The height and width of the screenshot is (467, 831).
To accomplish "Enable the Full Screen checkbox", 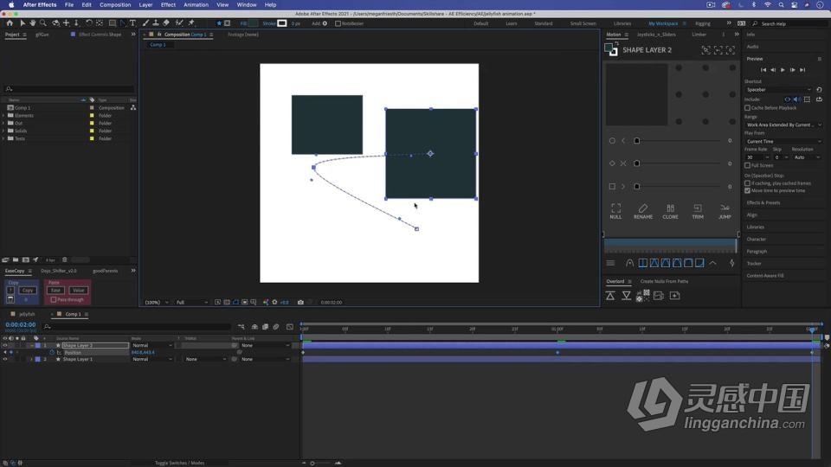I will [747, 165].
